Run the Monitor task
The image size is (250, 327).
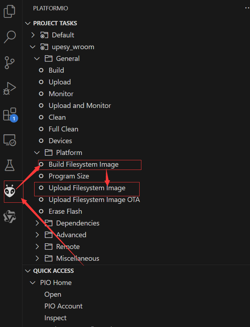pos(61,94)
